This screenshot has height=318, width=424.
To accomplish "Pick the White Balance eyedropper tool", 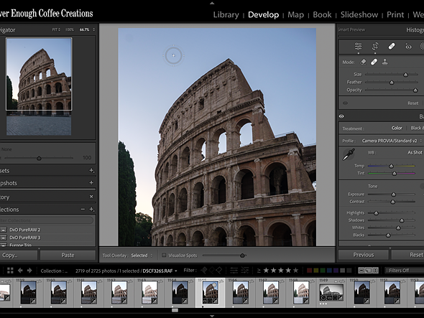I will click(349, 154).
